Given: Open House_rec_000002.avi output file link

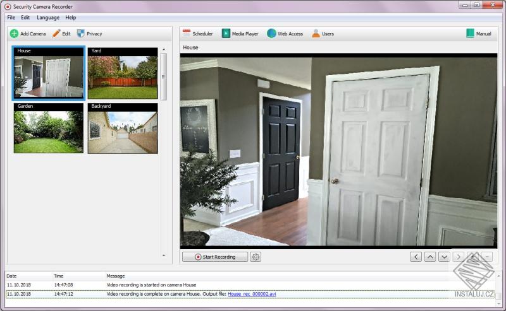Looking at the screenshot, I should [x=252, y=294].
